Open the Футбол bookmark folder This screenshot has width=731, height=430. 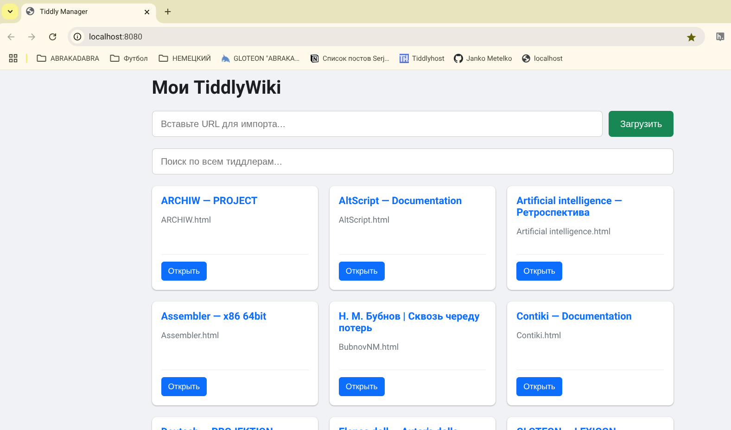tap(129, 58)
